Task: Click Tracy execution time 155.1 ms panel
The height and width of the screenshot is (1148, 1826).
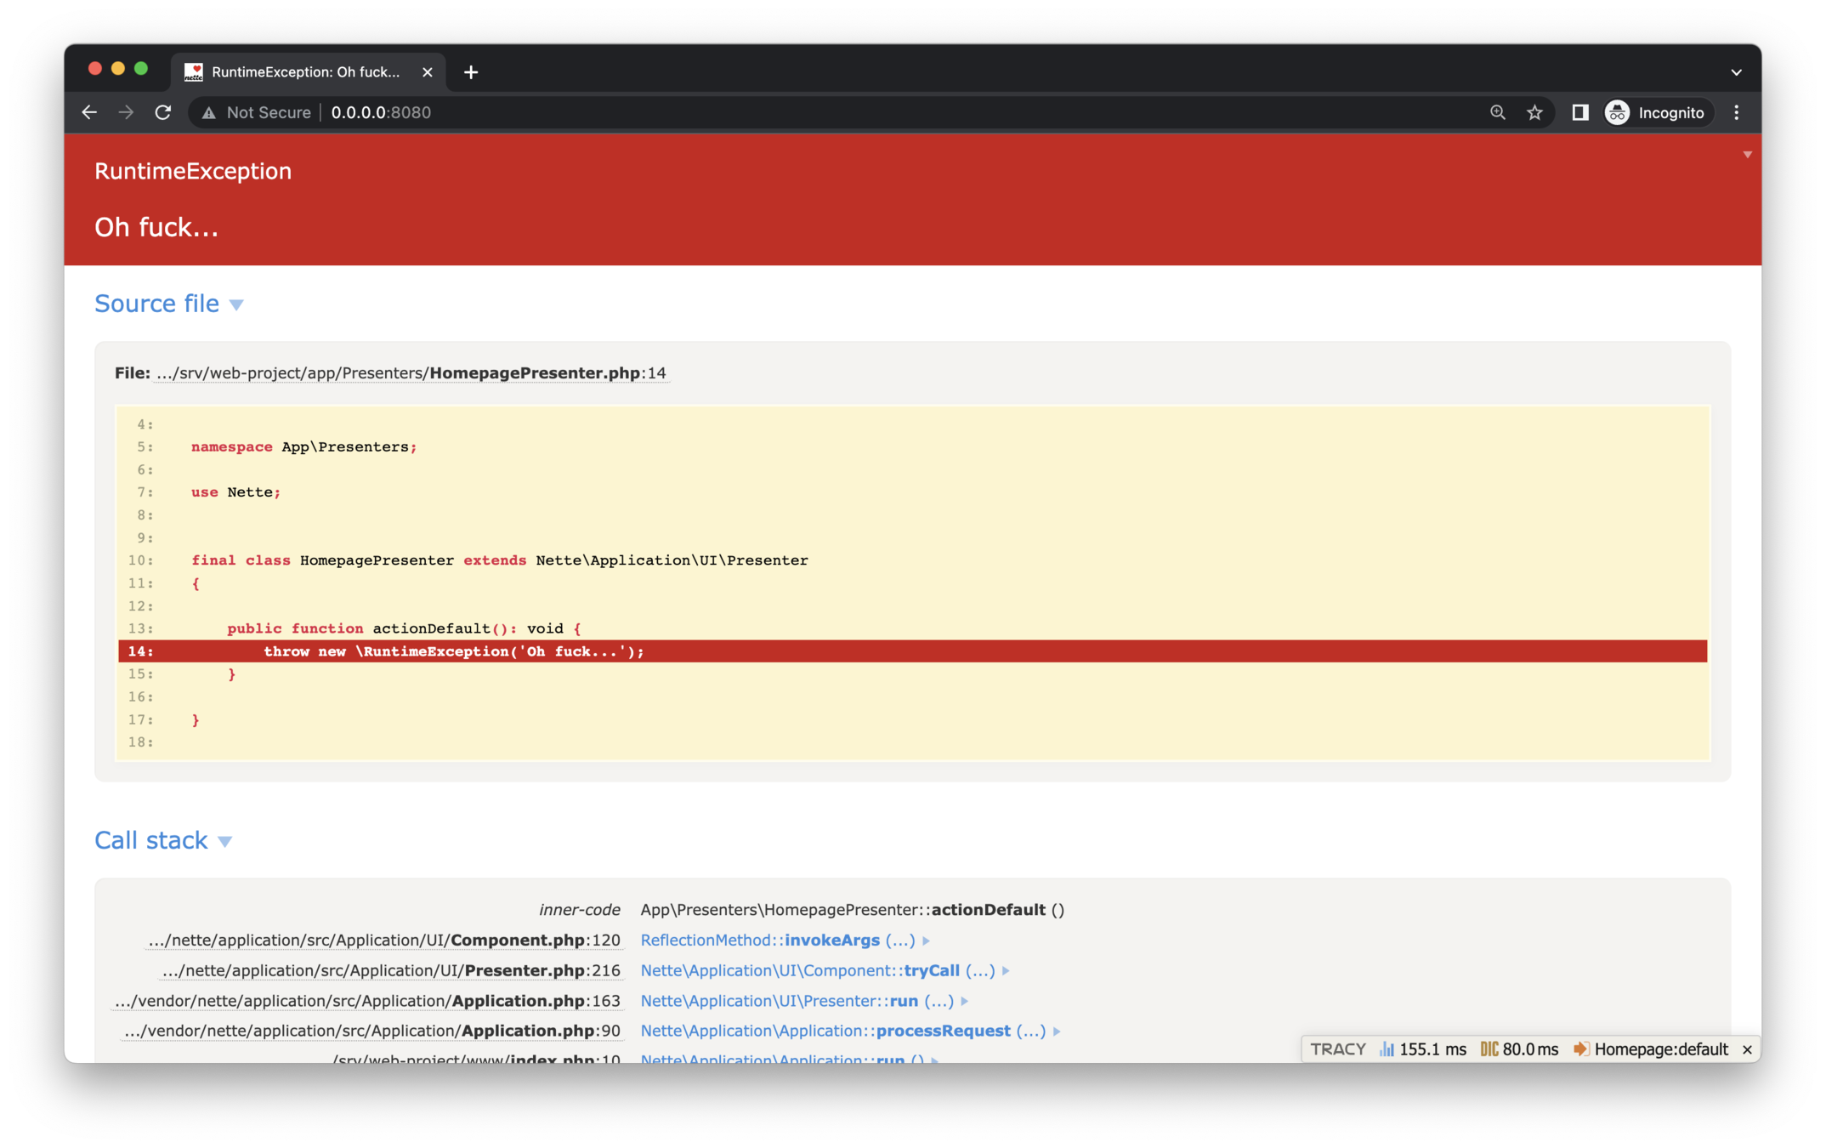Action: [1423, 1049]
